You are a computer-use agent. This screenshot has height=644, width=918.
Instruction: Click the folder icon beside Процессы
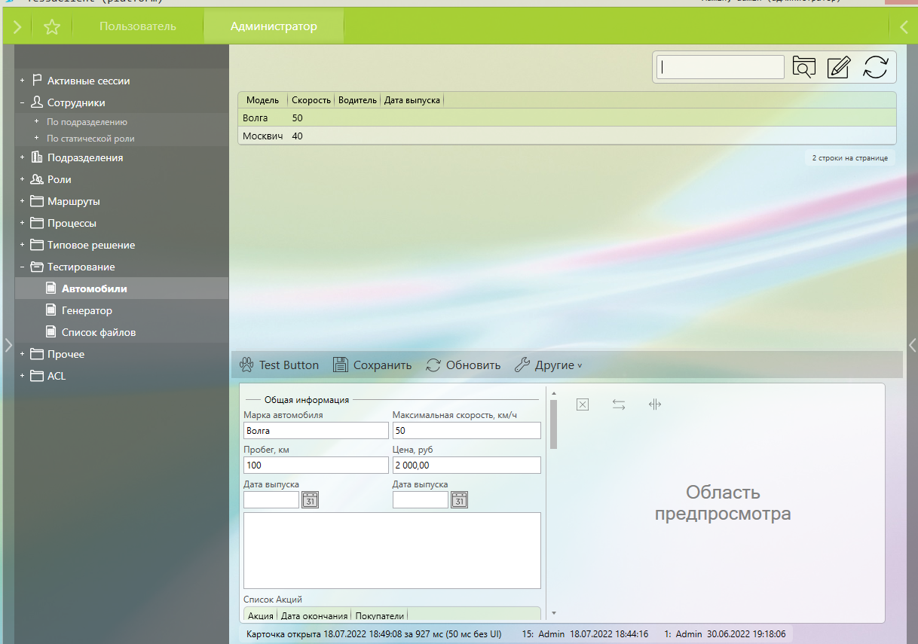pos(36,223)
